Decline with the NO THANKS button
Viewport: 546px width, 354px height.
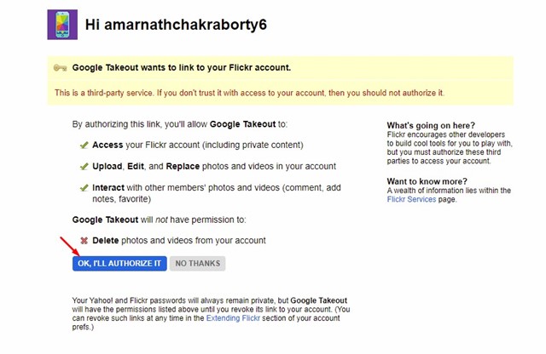(197, 264)
